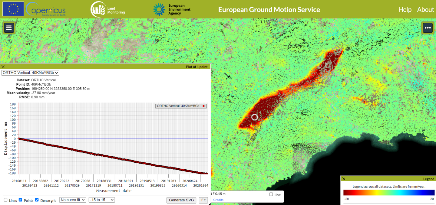The image size is (436, 205).
Task: Open the Help menu
Action: pos(405,9)
